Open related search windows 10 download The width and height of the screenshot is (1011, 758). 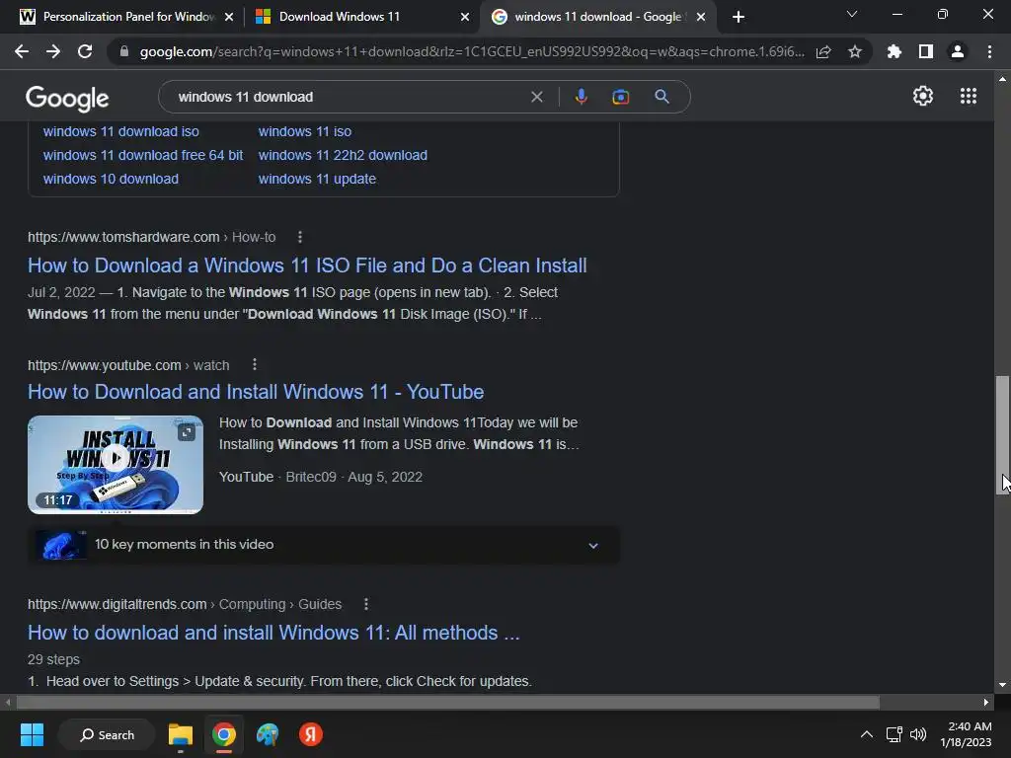(x=111, y=180)
